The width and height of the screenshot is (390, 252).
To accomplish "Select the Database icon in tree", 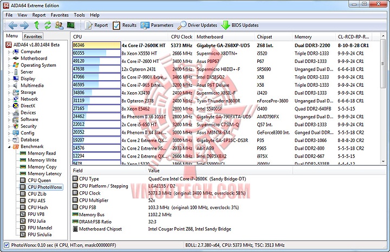I will coord(16,140).
